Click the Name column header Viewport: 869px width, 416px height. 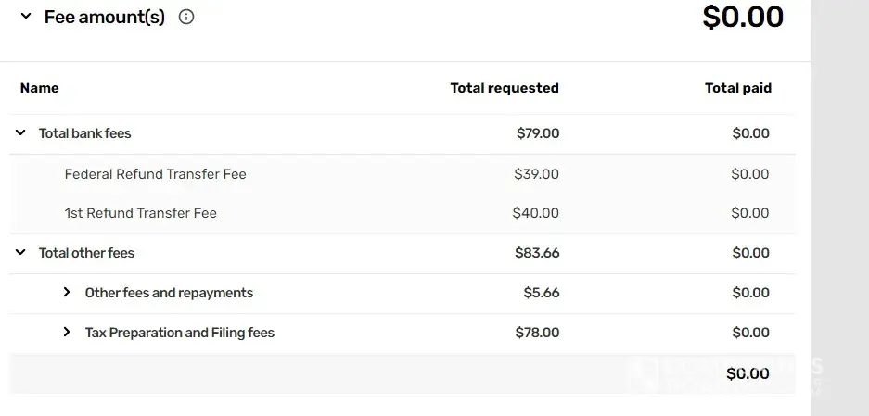tap(40, 88)
